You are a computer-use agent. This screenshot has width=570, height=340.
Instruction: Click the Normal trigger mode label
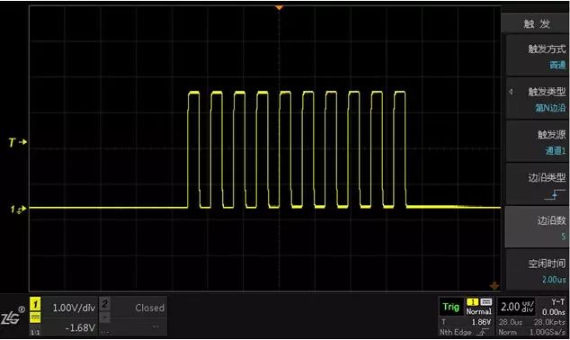coord(479,311)
